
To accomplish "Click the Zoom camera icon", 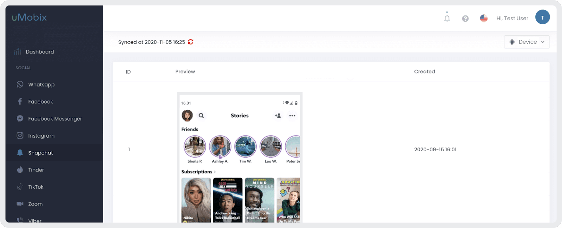I will (20, 204).
